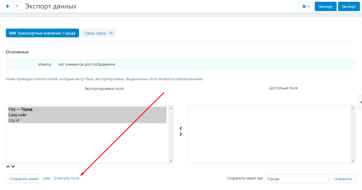Screen dimensions: 362x190
Task: Click the right chevron between the lists
Action: (181, 134)
